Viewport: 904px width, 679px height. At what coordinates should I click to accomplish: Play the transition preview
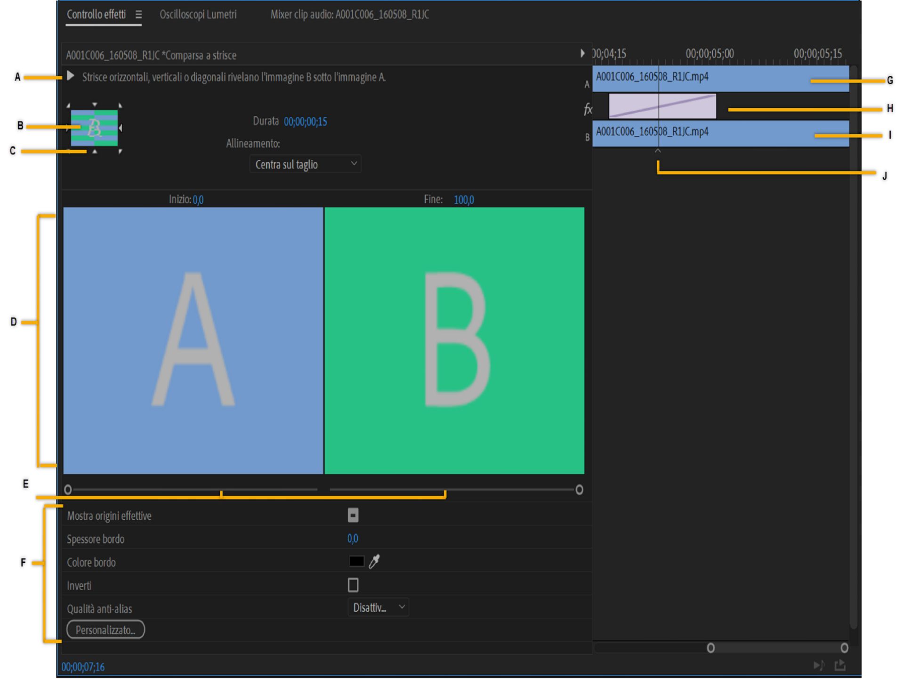tap(70, 76)
